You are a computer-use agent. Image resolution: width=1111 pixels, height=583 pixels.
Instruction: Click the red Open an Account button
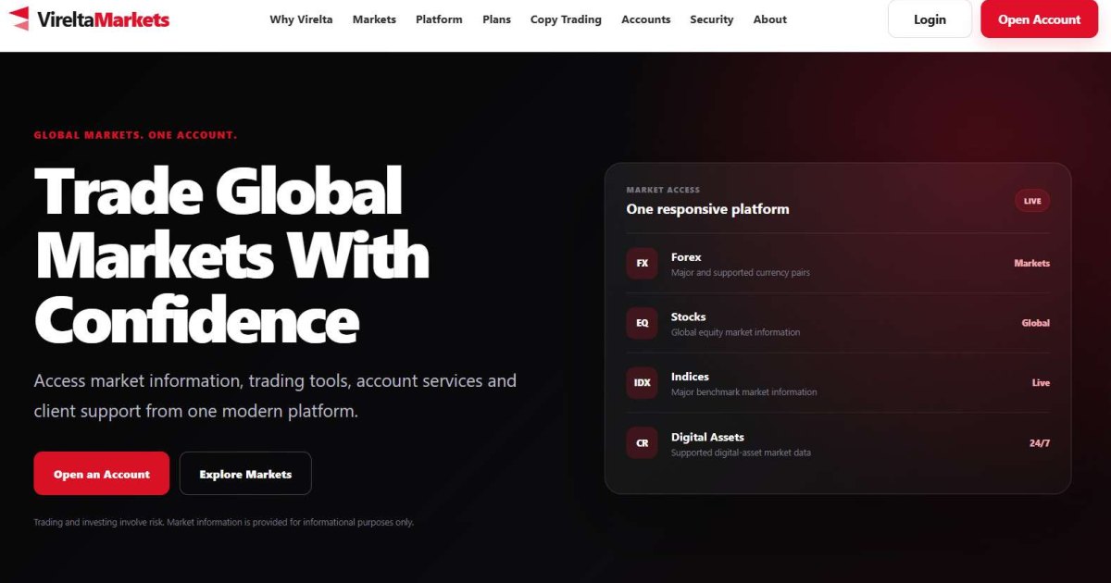pyautogui.click(x=102, y=474)
